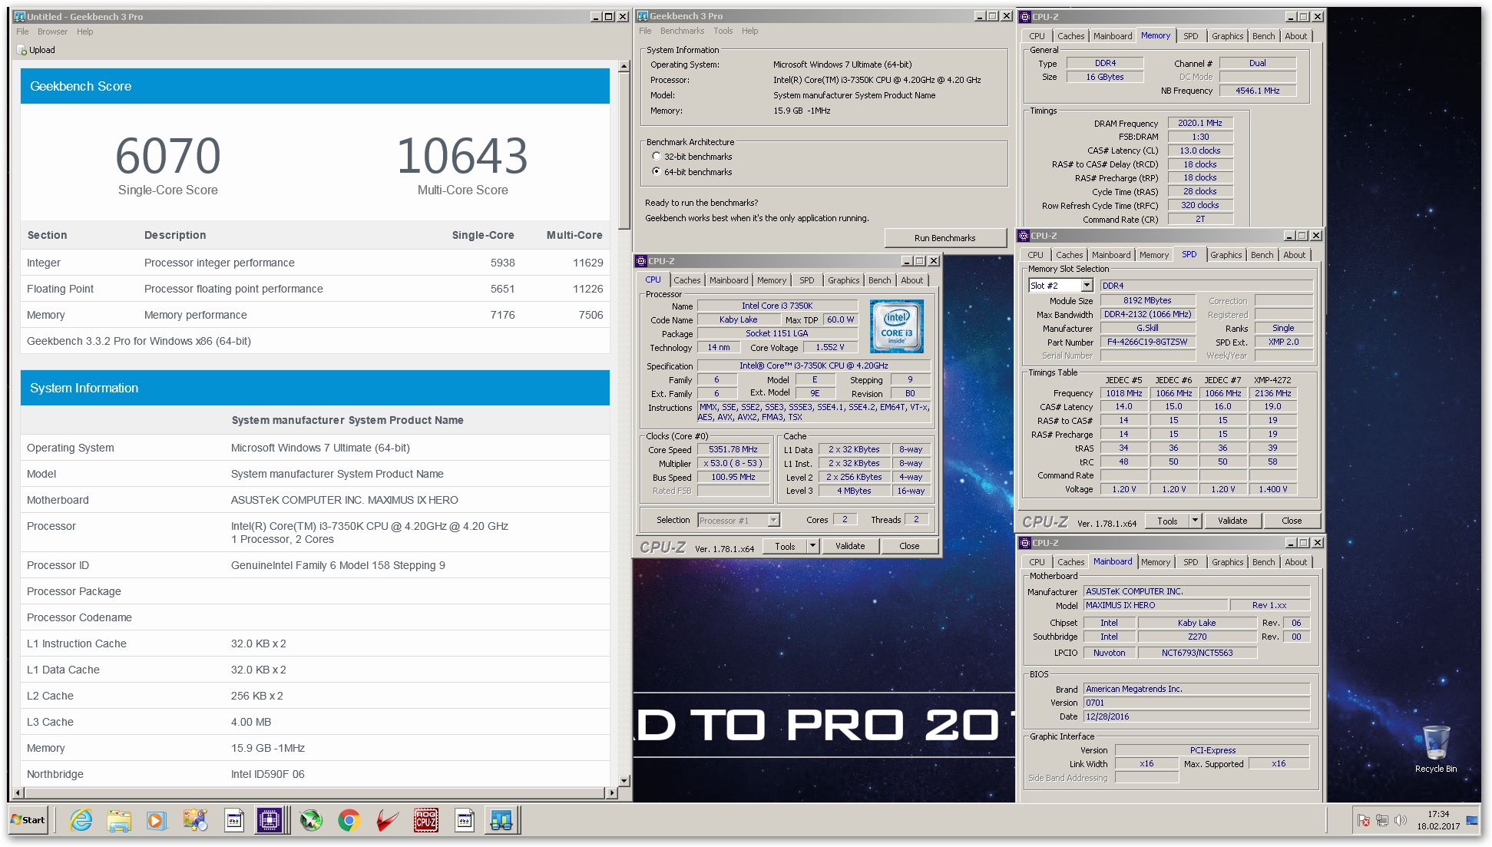Click the Intel Core i3 logo in CPU-Z

point(896,326)
